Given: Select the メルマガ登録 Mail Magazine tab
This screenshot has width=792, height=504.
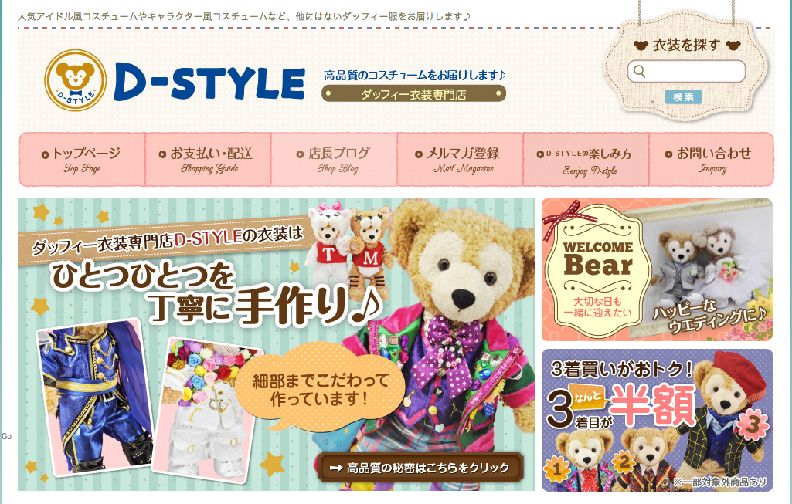Looking at the screenshot, I should [x=460, y=160].
